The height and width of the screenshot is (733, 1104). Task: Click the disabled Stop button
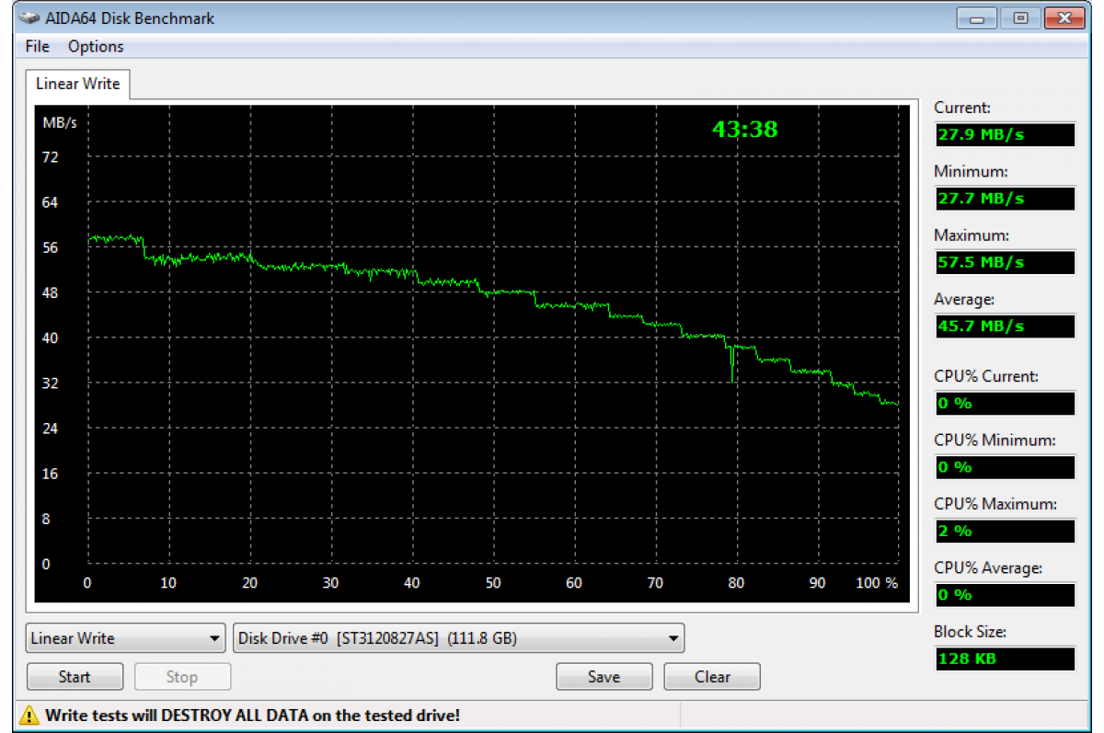182,677
